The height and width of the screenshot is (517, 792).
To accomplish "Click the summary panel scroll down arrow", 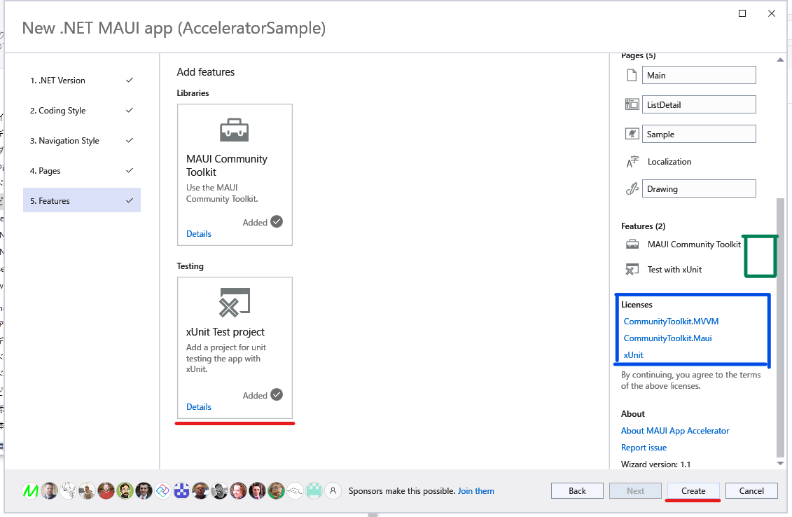I will 780,463.
